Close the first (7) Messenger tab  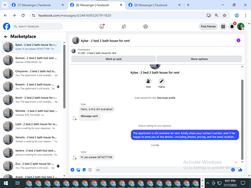pyautogui.click(x=63, y=5)
